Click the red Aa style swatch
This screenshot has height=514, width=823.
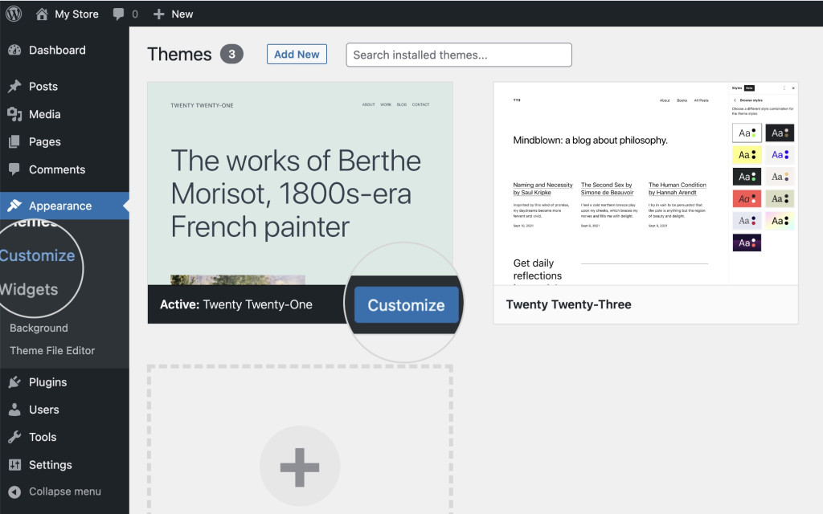(747, 199)
